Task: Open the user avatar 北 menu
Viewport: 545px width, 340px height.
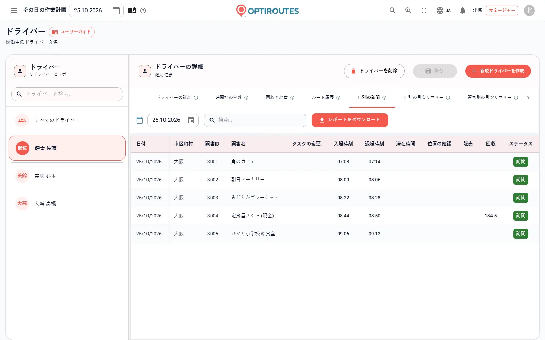Action: point(529,11)
